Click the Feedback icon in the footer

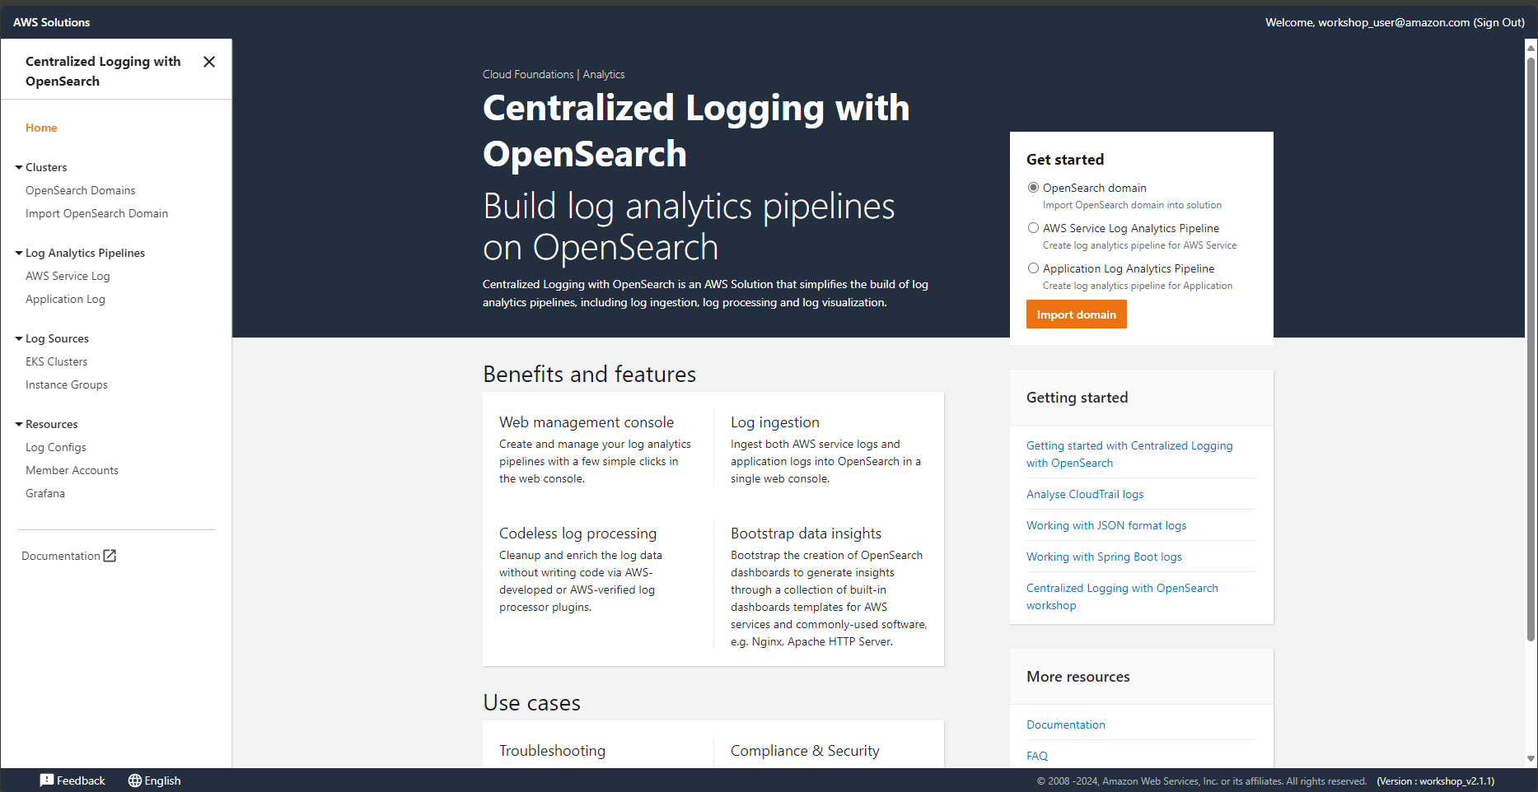point(47,780)
